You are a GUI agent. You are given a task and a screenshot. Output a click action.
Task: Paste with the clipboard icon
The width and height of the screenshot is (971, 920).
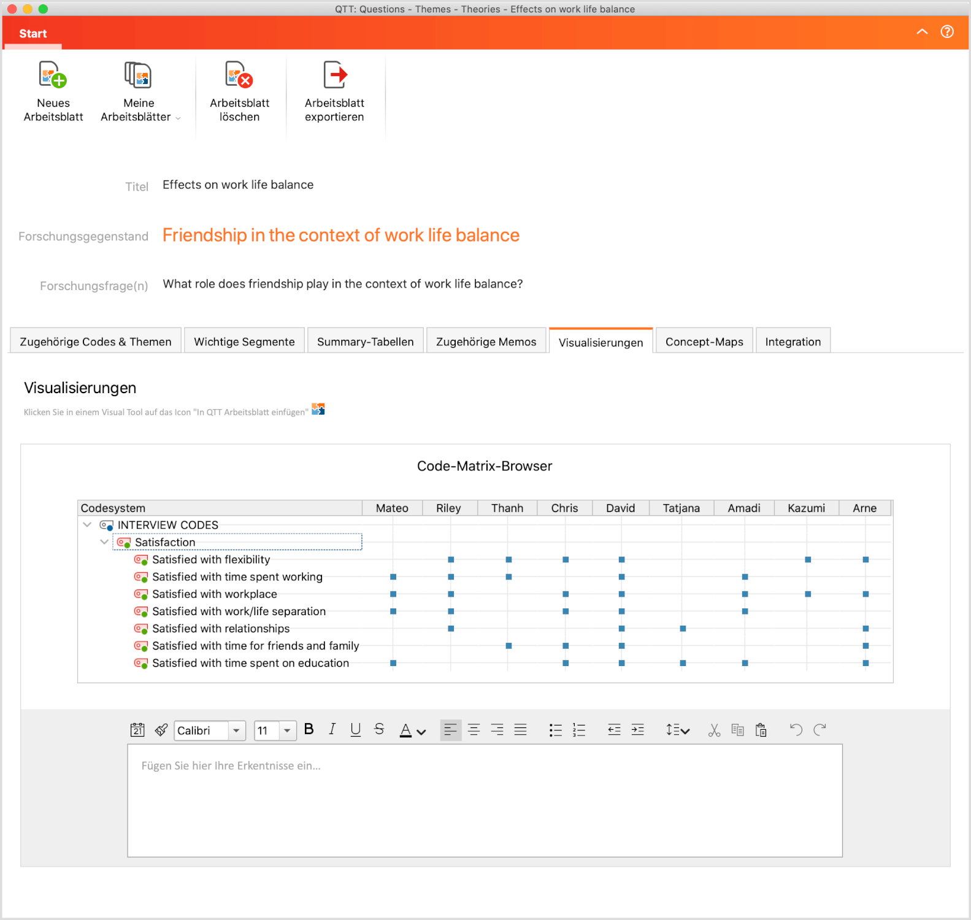click(761, 730)
